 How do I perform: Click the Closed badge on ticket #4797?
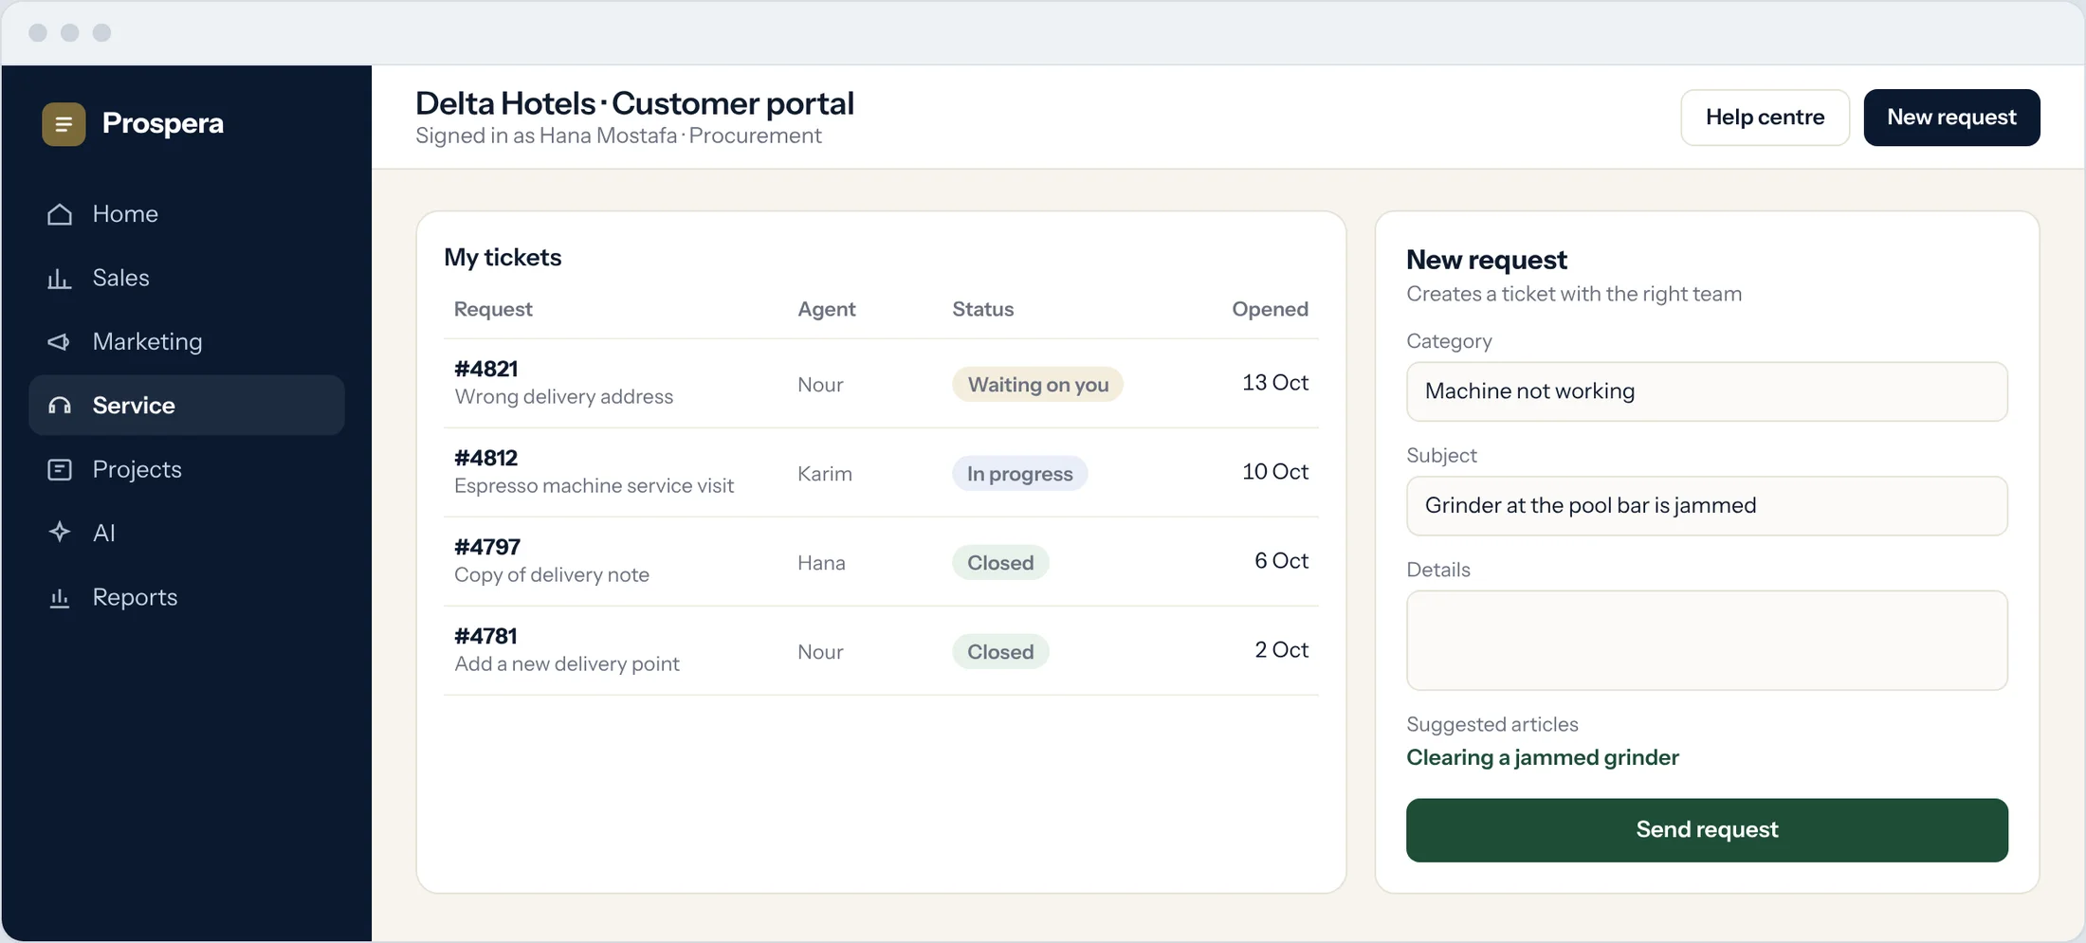pyautogui.click(x=1000, y=563)
